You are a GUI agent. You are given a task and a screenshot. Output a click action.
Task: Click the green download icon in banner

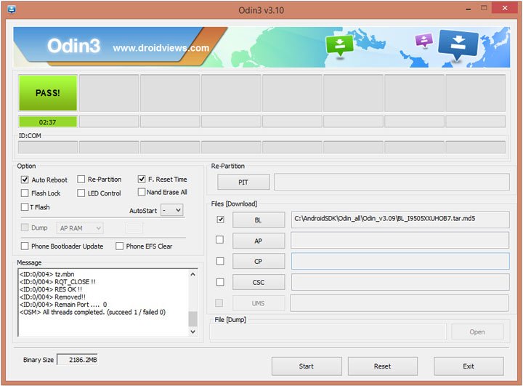coord(339,46)
